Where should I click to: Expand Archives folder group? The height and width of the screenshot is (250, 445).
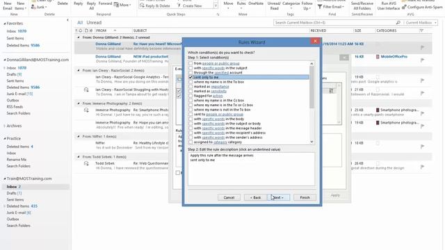click(x=5, y=126)
